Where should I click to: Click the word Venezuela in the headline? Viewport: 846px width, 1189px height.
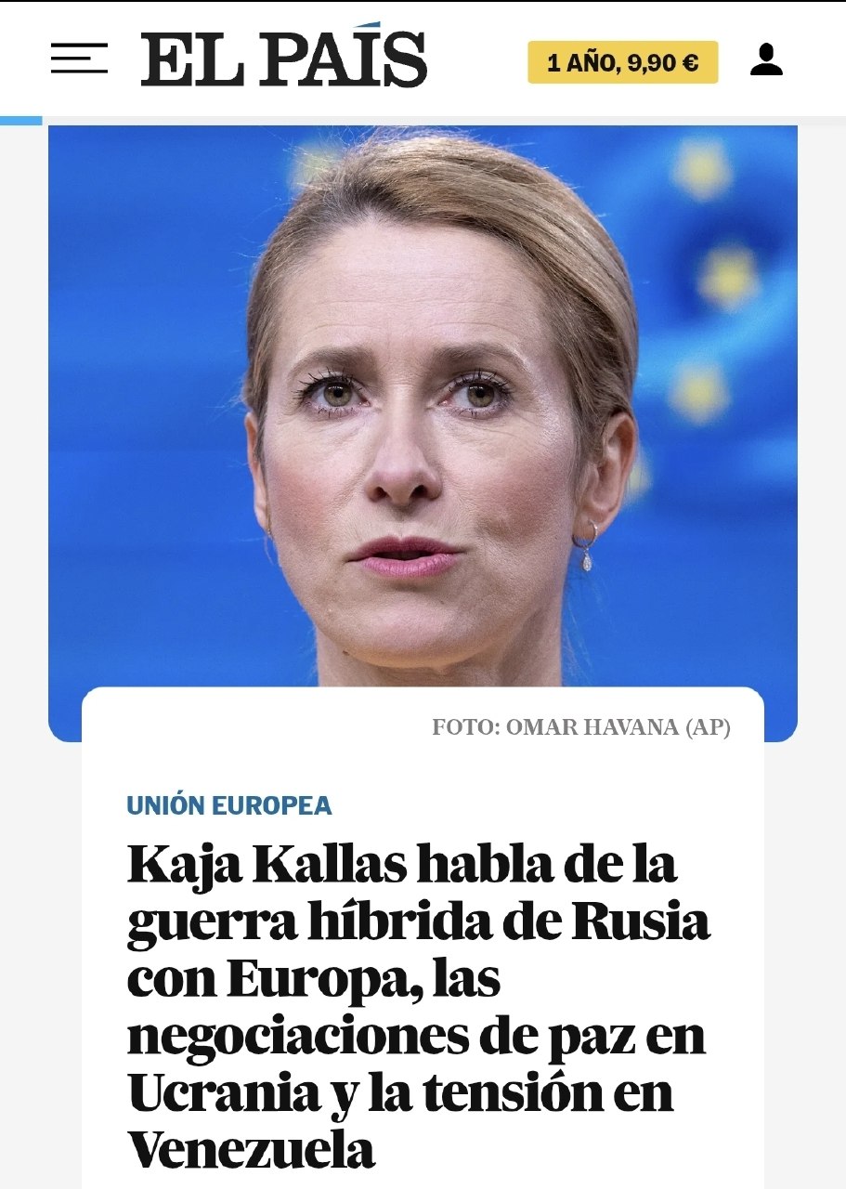(251, 1149)
